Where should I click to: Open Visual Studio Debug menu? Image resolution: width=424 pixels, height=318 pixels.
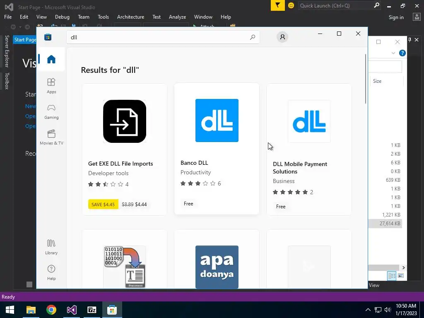pyautogui.click(x=62, y=17)
